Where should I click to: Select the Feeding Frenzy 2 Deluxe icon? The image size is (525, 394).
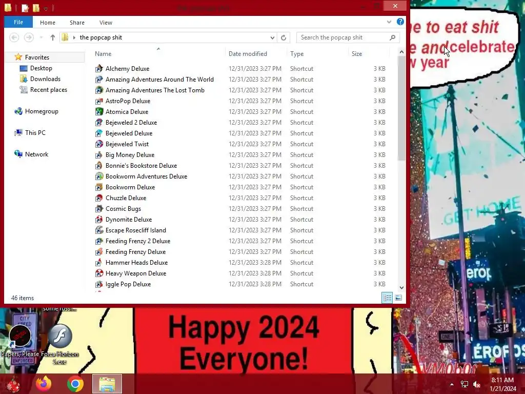pos(99,241)
